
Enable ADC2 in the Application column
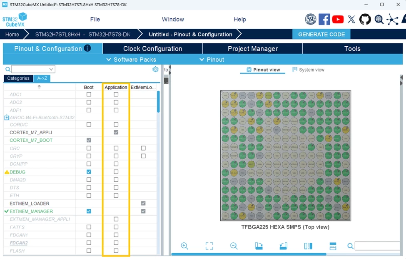pyautogui.click(x=116, y=102)
